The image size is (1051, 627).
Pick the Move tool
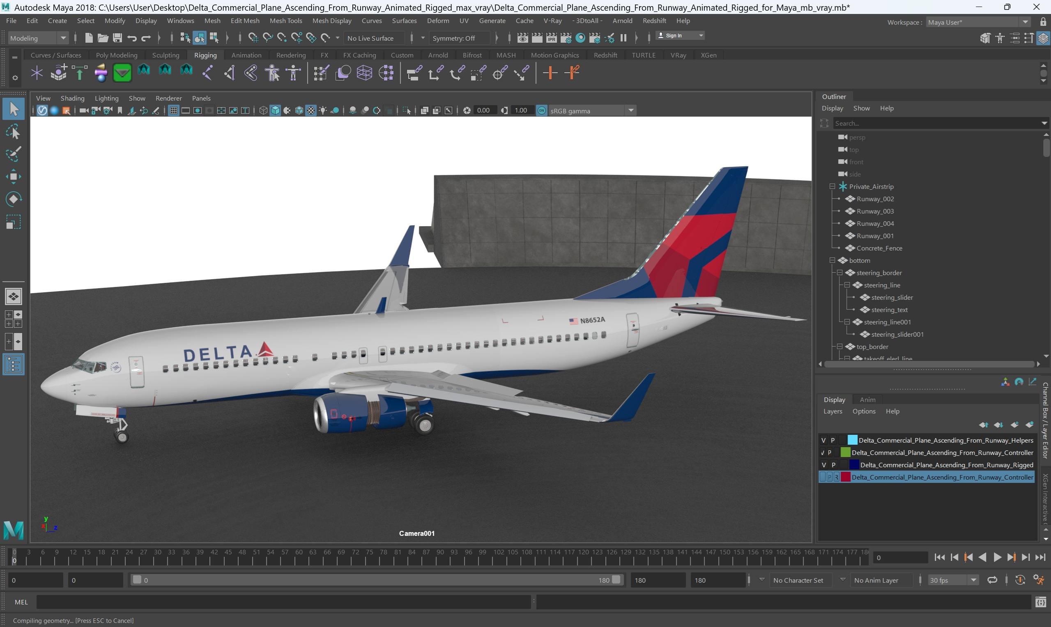point(14,177)
